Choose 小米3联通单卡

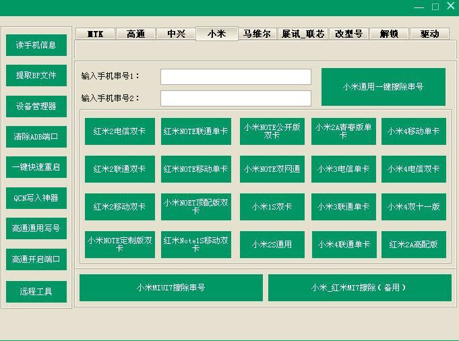pos(343,207)
